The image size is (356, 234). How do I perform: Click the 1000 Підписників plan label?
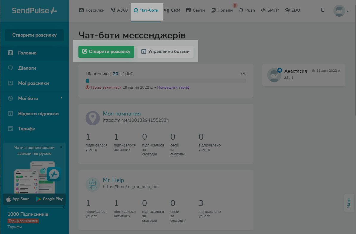tap(28, 214)
